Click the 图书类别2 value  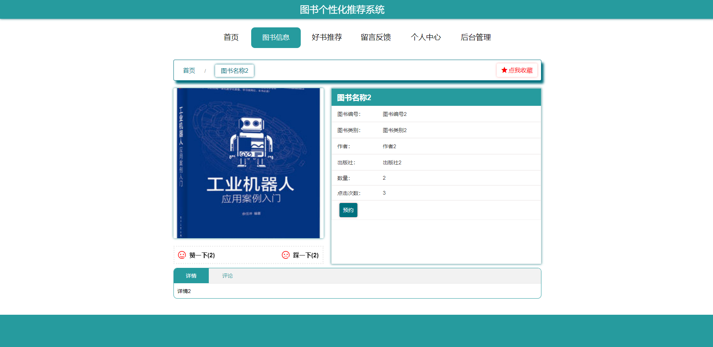click(395, 130)
